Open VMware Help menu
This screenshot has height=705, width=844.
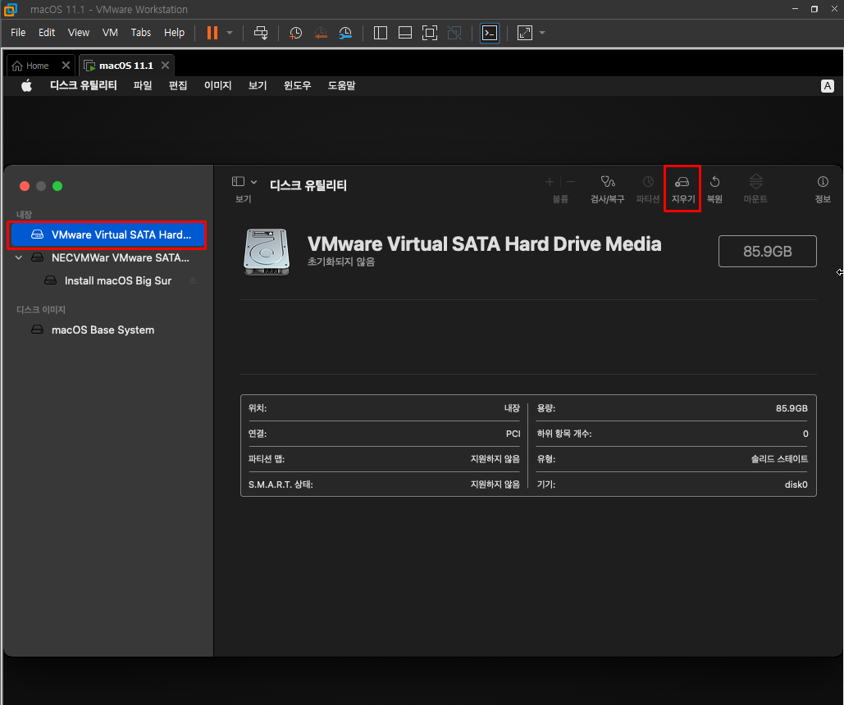tap(175, 33)
